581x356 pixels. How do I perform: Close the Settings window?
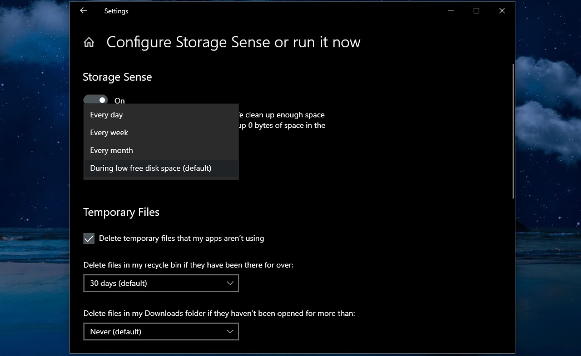(x=501, y=11)
